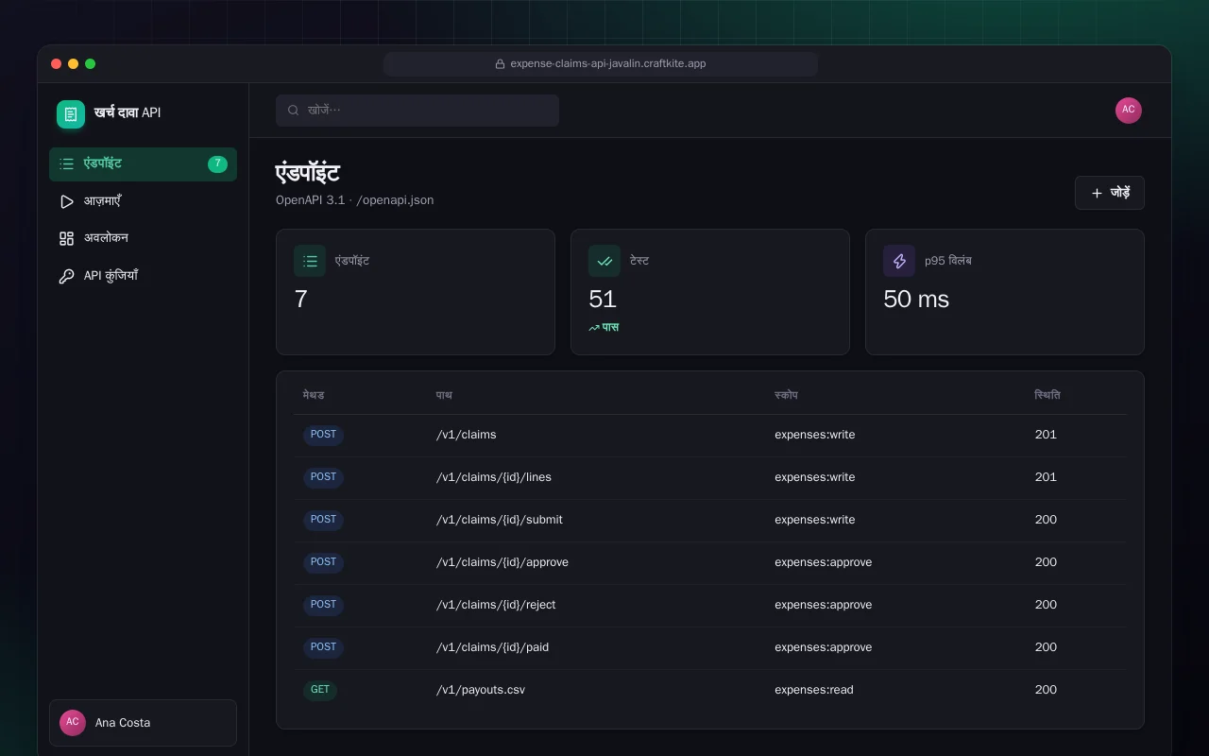Open Ana Costa profile card

click(143, 723)
